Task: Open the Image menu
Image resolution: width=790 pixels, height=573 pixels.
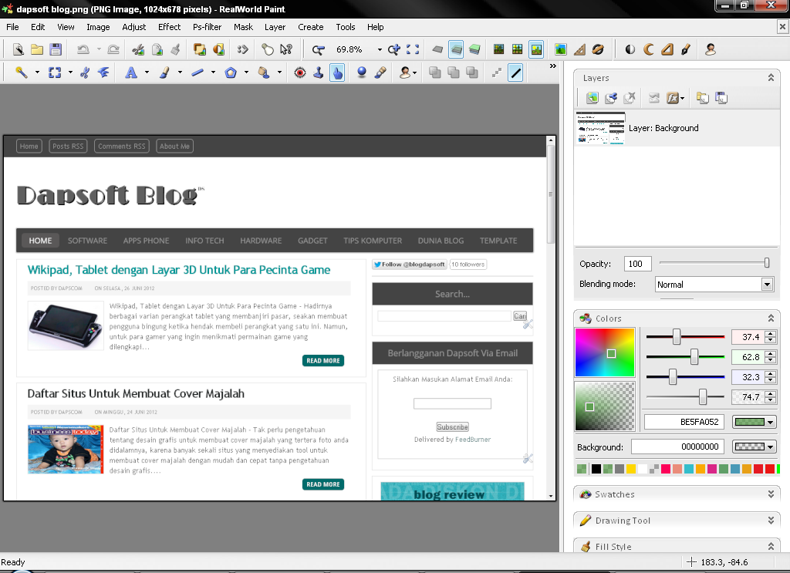Action: click(x=98, y=27)
